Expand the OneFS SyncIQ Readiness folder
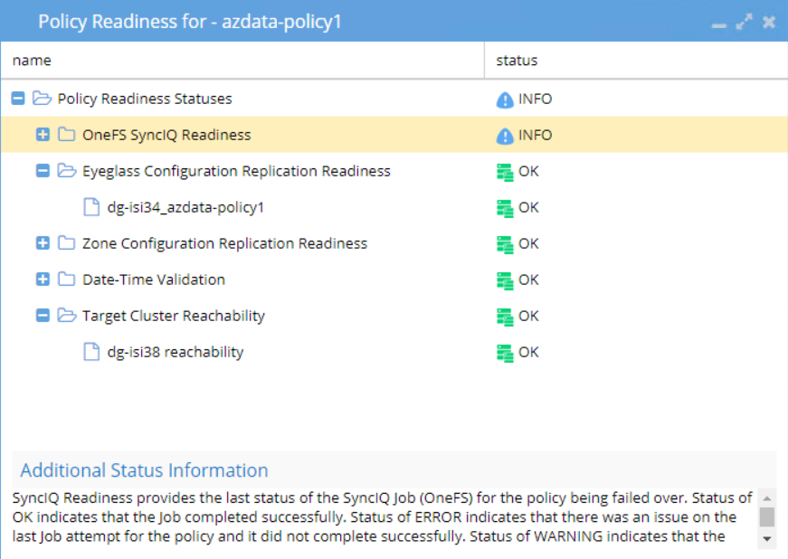Screen dimensions: 788x559 coord(43,134)
